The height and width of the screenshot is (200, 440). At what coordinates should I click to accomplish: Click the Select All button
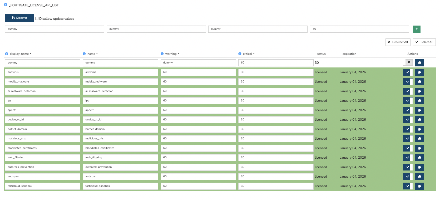(x=424, y=42)
